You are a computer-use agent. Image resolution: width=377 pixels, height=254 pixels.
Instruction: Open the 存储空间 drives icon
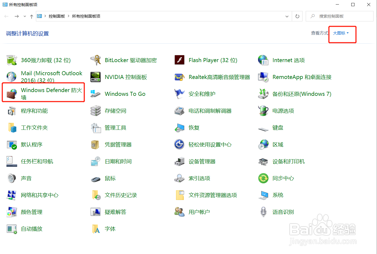96,111
